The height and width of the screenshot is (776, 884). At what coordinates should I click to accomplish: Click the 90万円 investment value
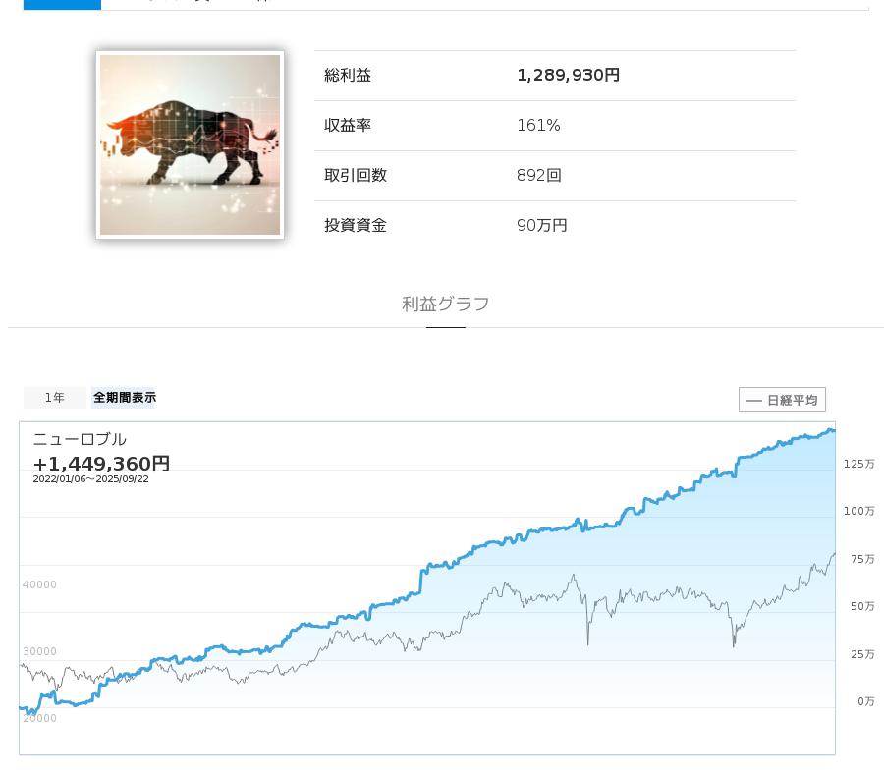point(542,226)
